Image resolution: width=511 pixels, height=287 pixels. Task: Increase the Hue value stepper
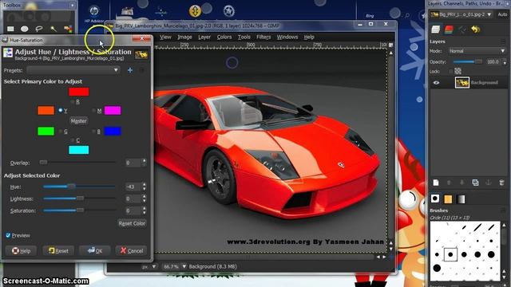[145, 185]
